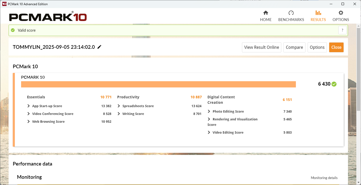Maximize the PCMark 10 window
The image size is (361, 185).
point(343,4)
